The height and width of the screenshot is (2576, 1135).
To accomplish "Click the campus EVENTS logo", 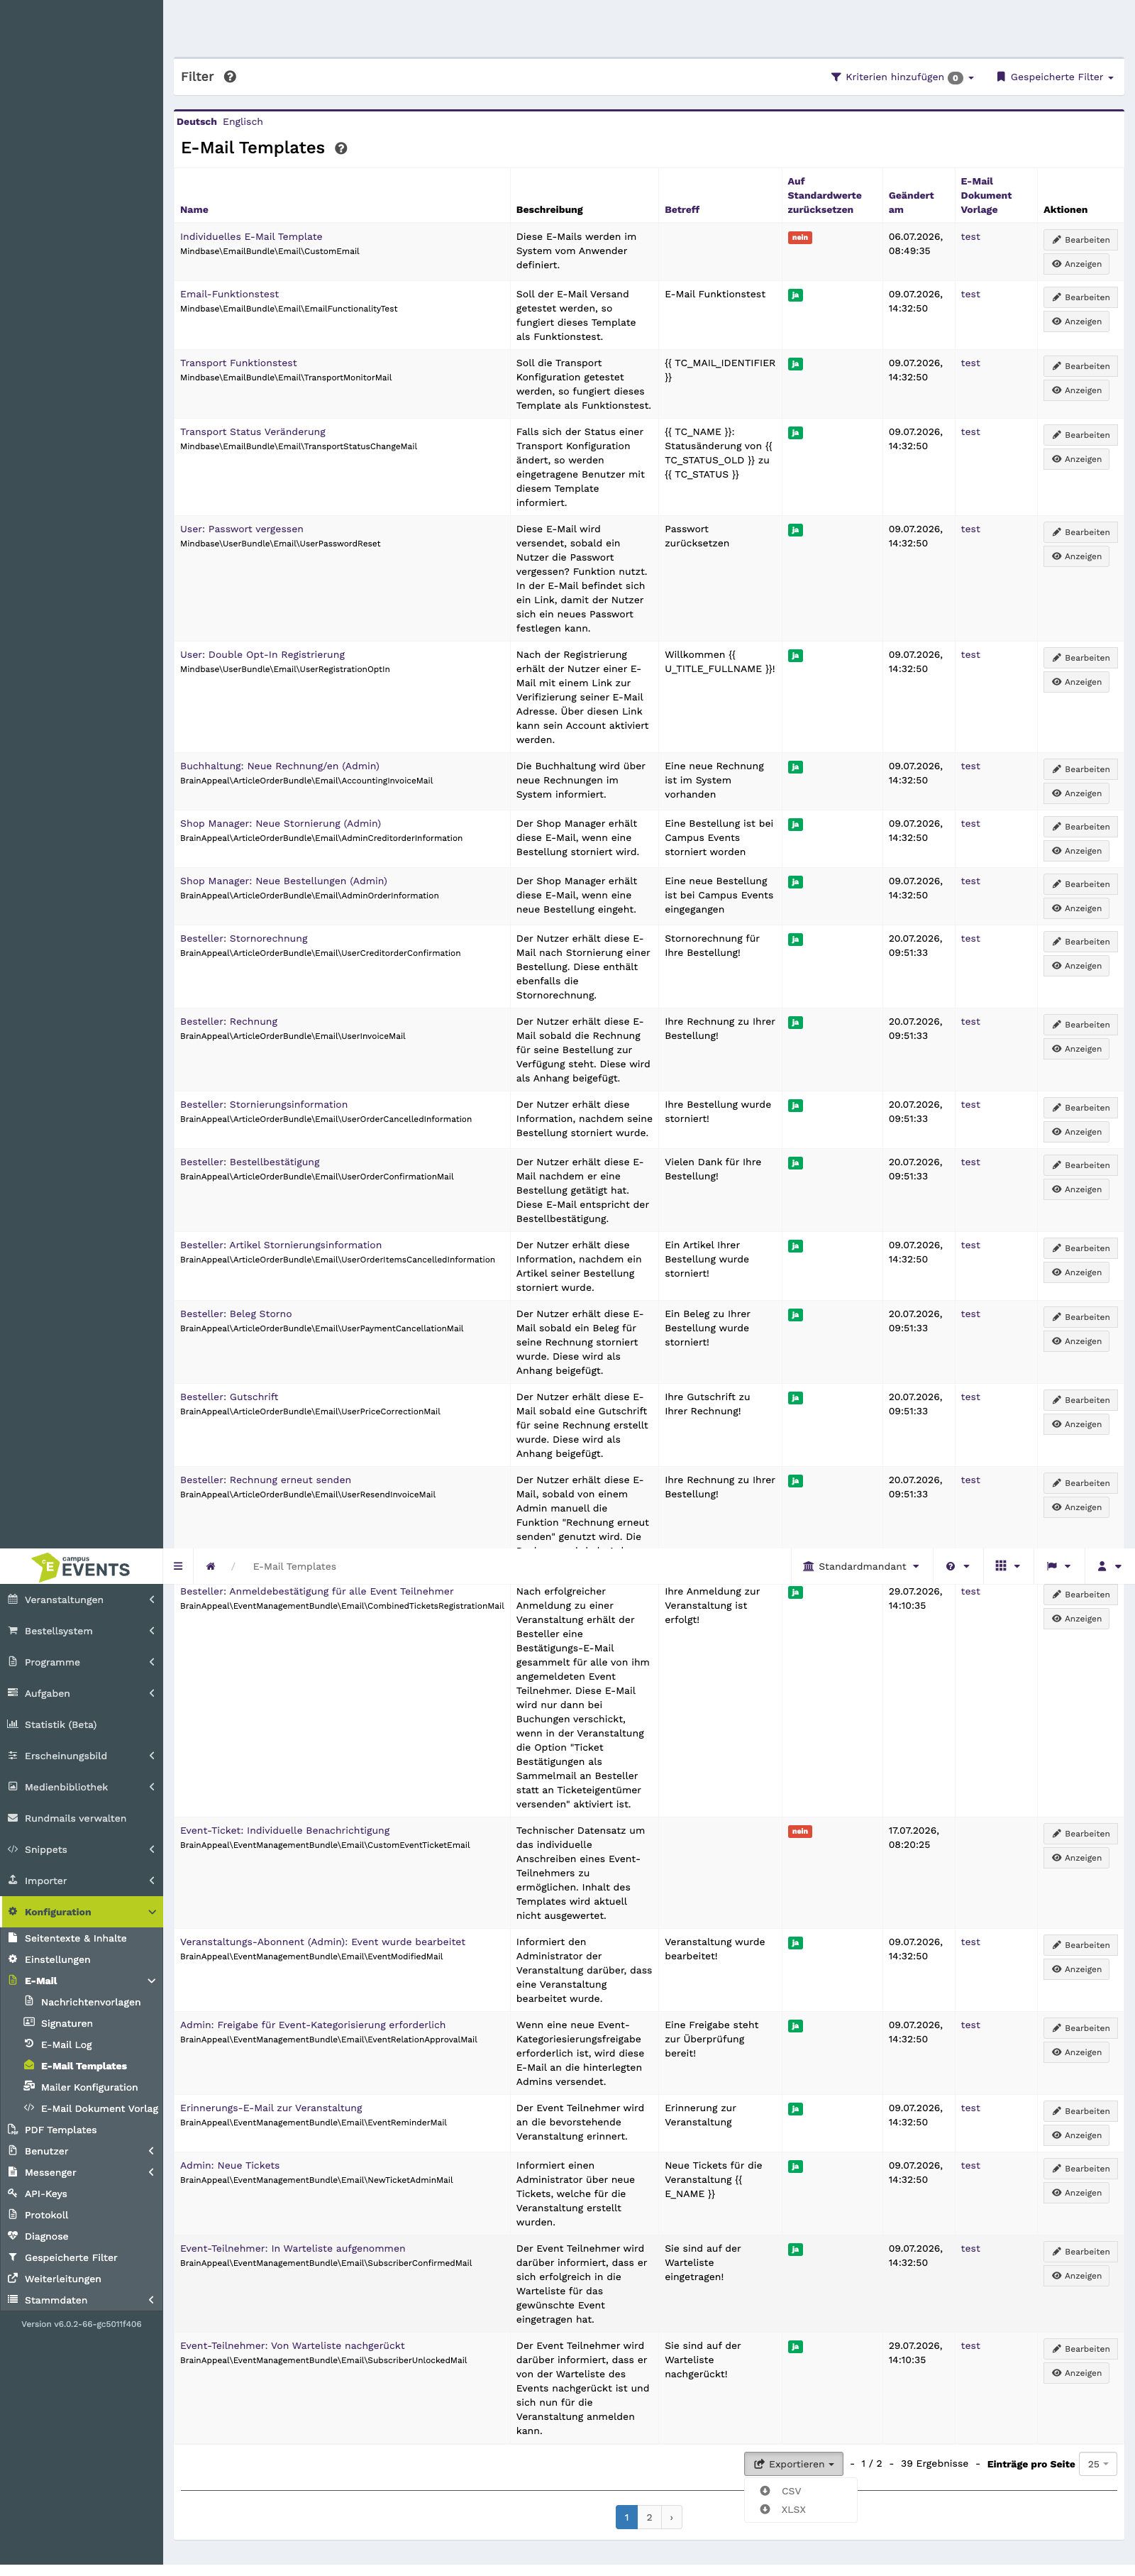I will [x=81, y=1567].
